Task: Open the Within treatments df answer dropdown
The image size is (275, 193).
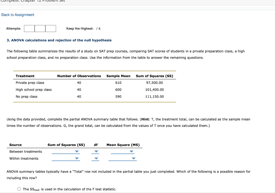Action: pos(96,158)
